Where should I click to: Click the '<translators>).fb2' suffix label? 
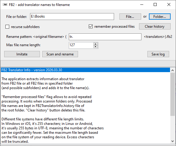coord(158,37)
